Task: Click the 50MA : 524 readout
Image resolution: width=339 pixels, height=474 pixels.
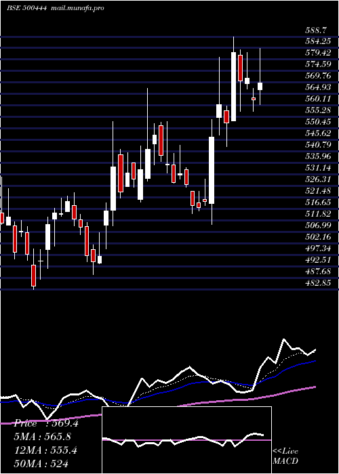Action: [41, 463]
